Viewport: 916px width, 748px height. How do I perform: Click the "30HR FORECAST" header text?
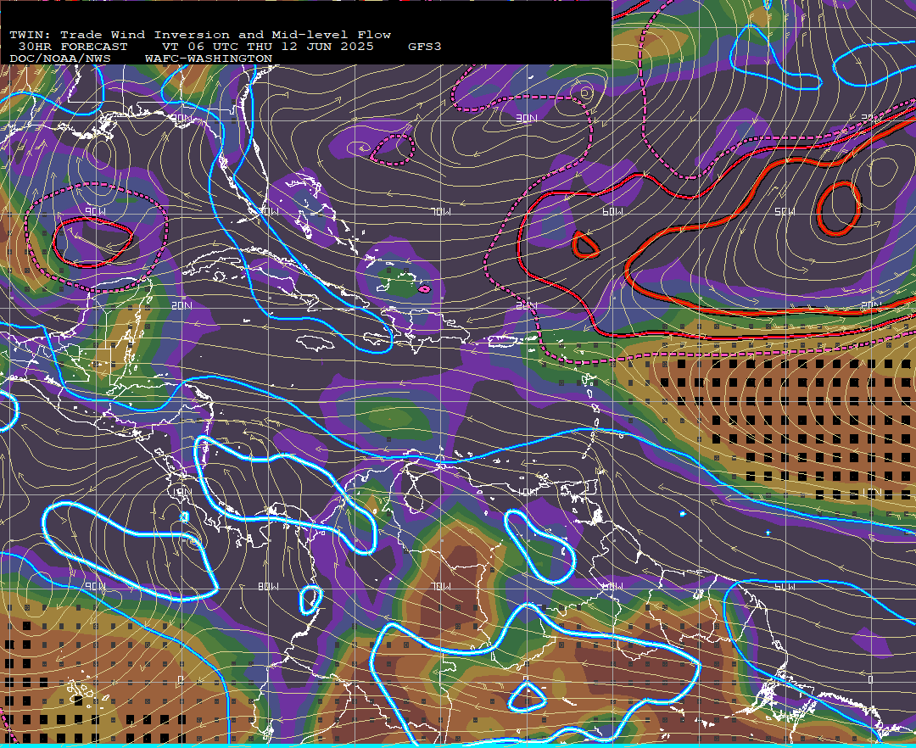pyautogui.click(x=72, y=47)
